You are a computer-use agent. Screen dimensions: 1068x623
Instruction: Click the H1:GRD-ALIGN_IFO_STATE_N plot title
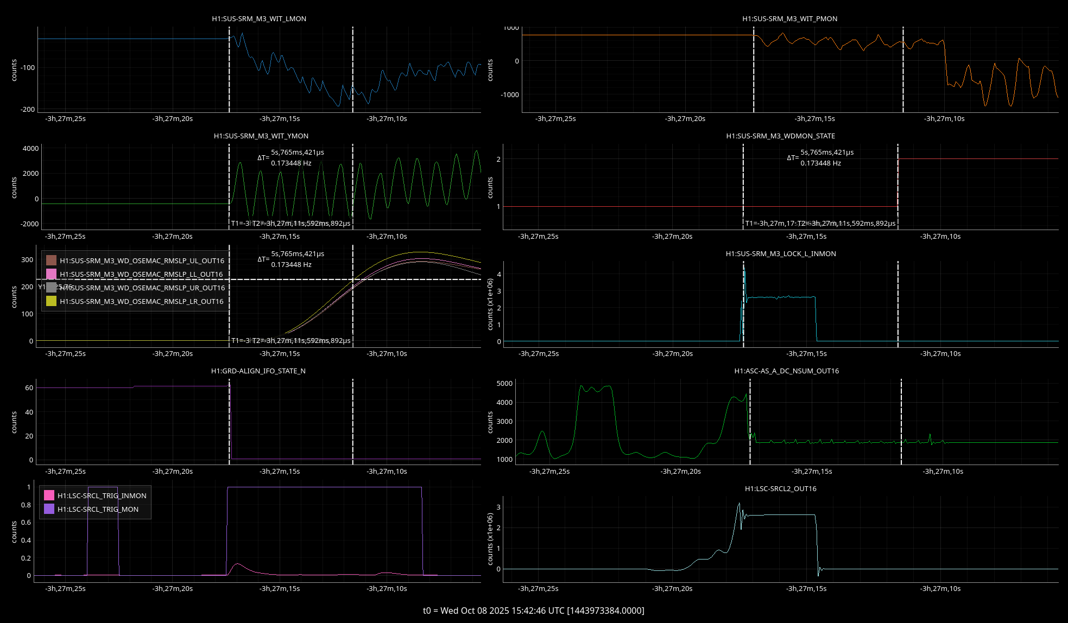point(258,371)
